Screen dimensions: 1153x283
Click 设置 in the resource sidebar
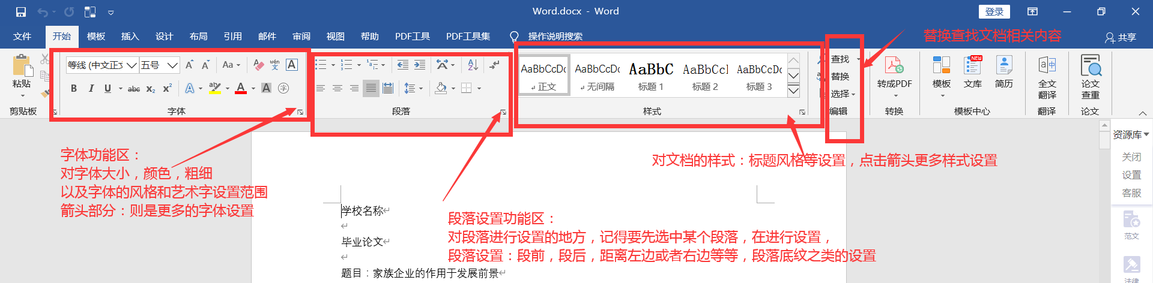tap(1131, 175)
